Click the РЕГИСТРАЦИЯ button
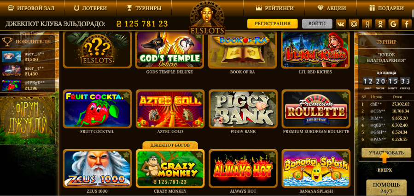This screenshot has height=196, width=414. click(x=273, y=24)
